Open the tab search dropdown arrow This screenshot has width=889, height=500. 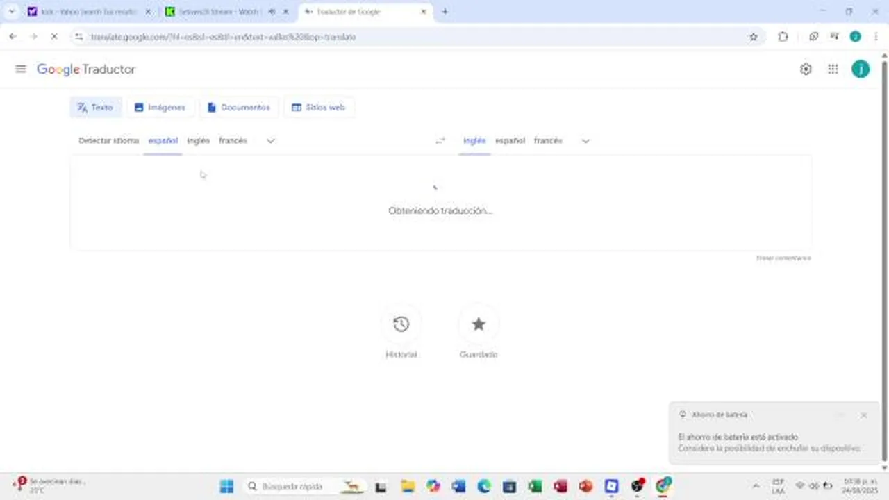(x=12, y=12)
